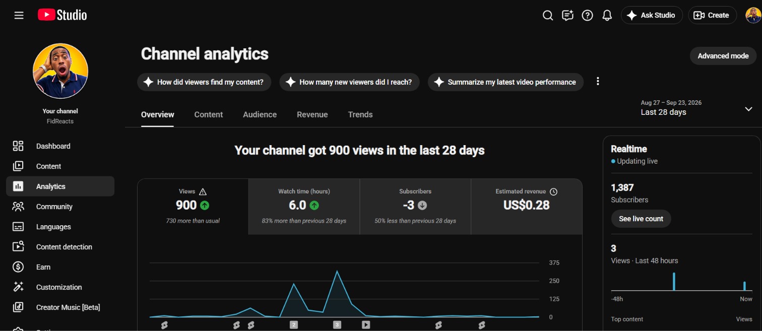Open Creator Music [Beta]

click(60, 307)
